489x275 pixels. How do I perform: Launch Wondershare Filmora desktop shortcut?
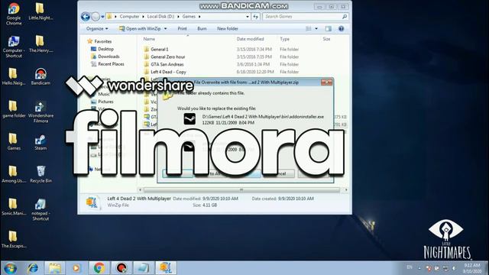coord(40,112)
